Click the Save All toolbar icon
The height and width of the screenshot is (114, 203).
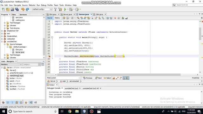tap(17, 9)
